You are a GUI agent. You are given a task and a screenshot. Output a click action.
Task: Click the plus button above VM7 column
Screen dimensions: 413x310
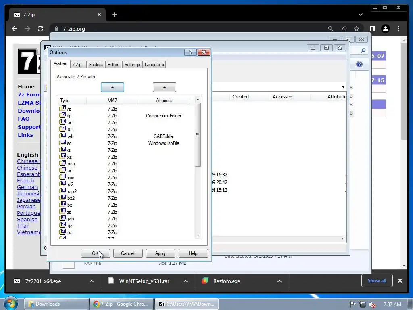click(x=113, y=87)
